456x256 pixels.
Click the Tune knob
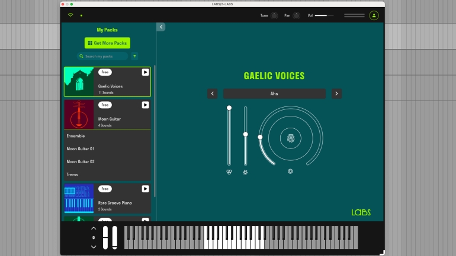click(274, 15)
